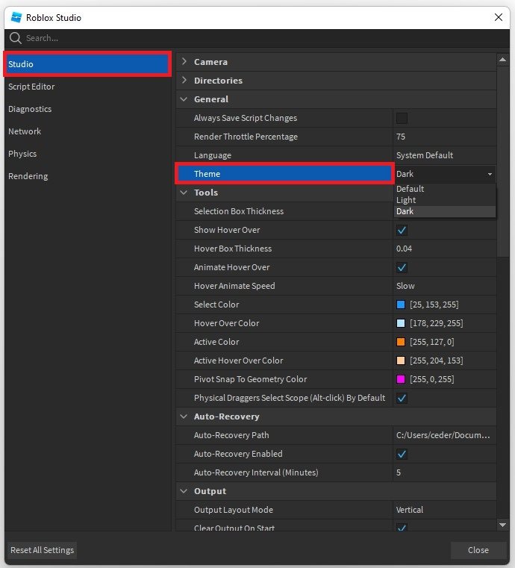515x568 pixels.
Task: Enable Always Save Script Changes checkbox
Action: [402, 118]
